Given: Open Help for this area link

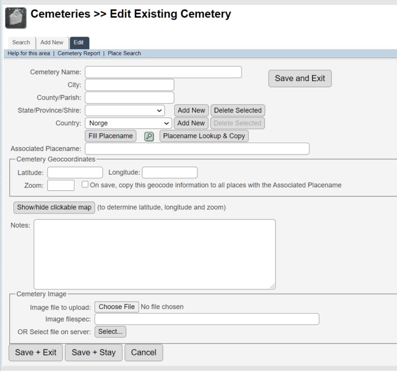Looking at the screenshot, I should pos(29,53).
